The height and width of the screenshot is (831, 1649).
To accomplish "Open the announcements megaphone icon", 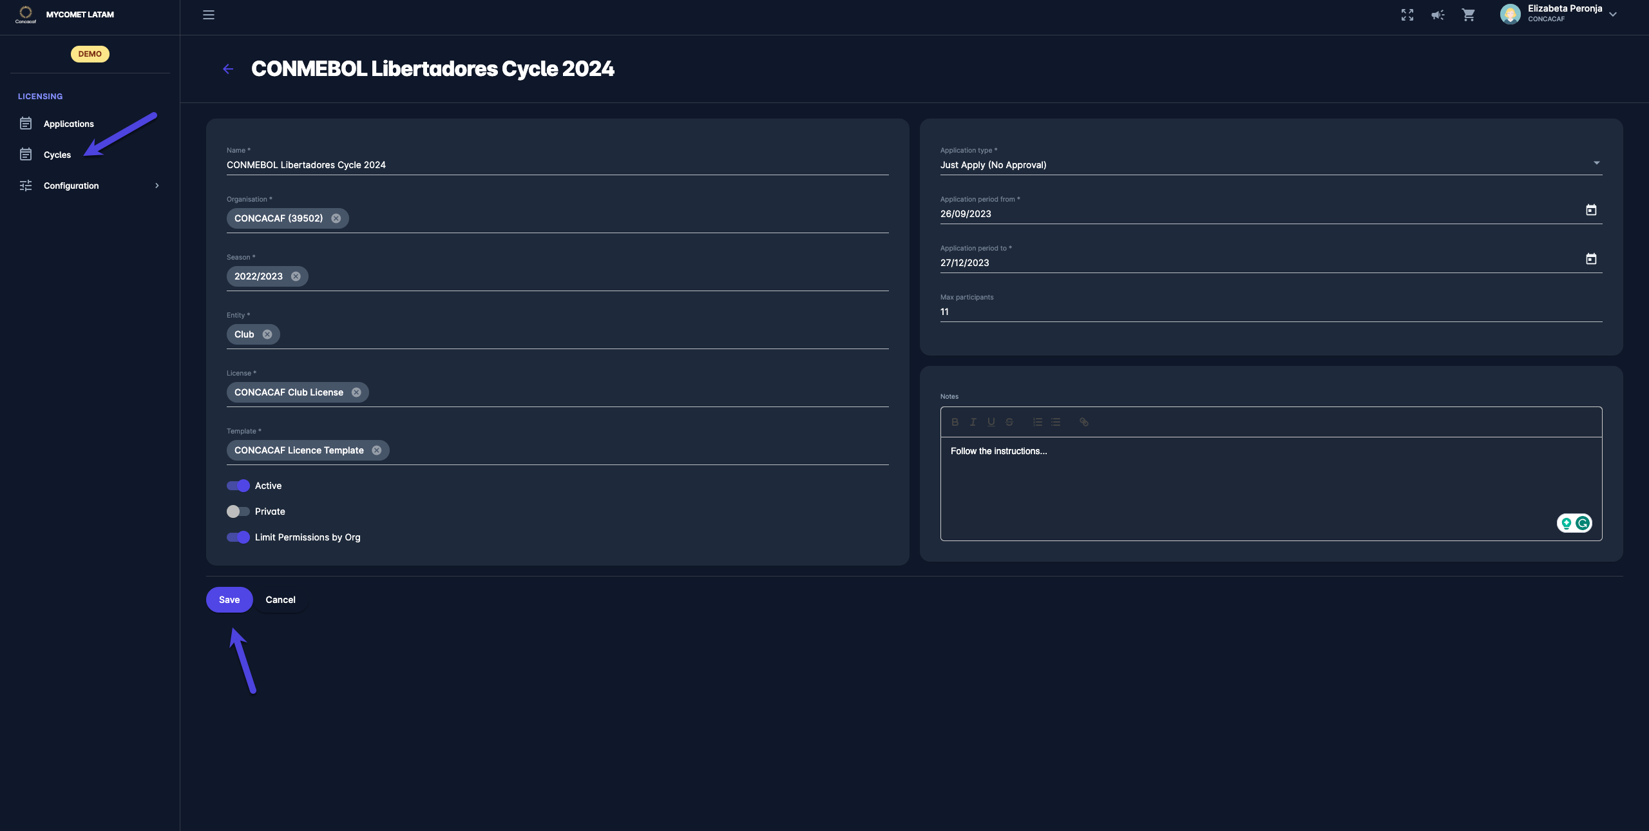I will (1438, 15).
